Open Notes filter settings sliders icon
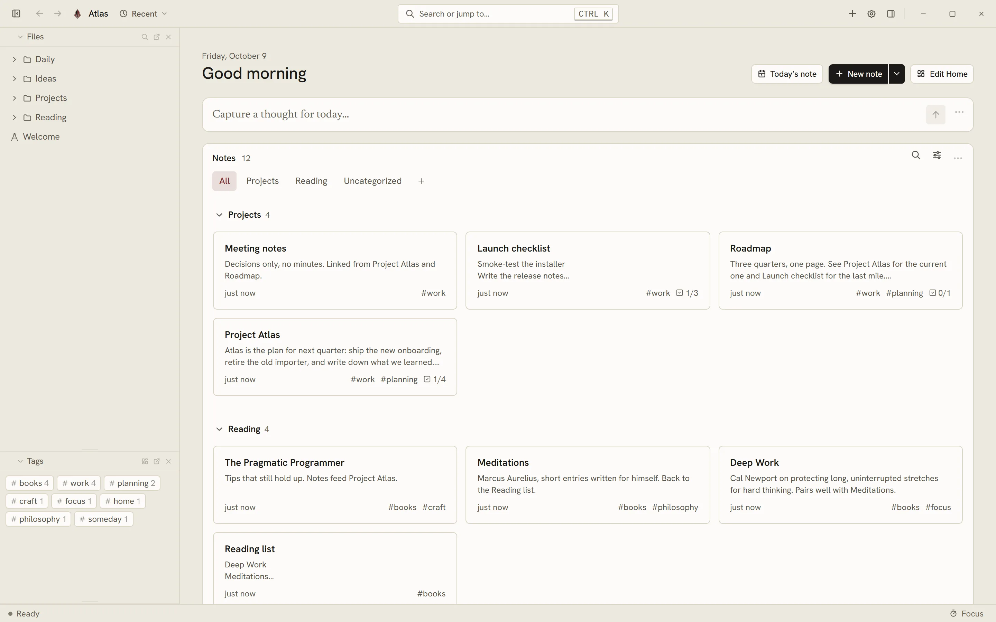This screenshot has width=996, height=622. (x=937, y=155)
